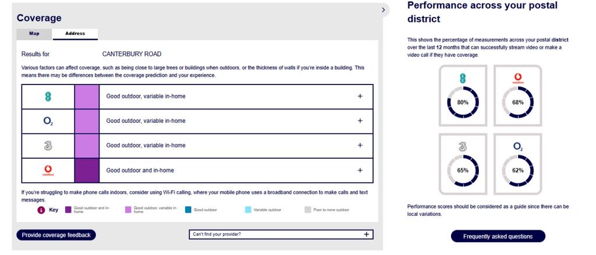Expand the Vodafone coverage row details
The image size is (596, 255).
360,170
